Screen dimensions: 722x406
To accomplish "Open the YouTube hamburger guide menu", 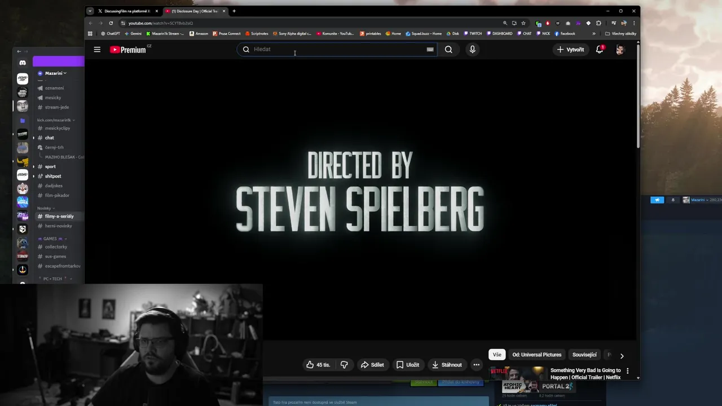I will (97, 50).
